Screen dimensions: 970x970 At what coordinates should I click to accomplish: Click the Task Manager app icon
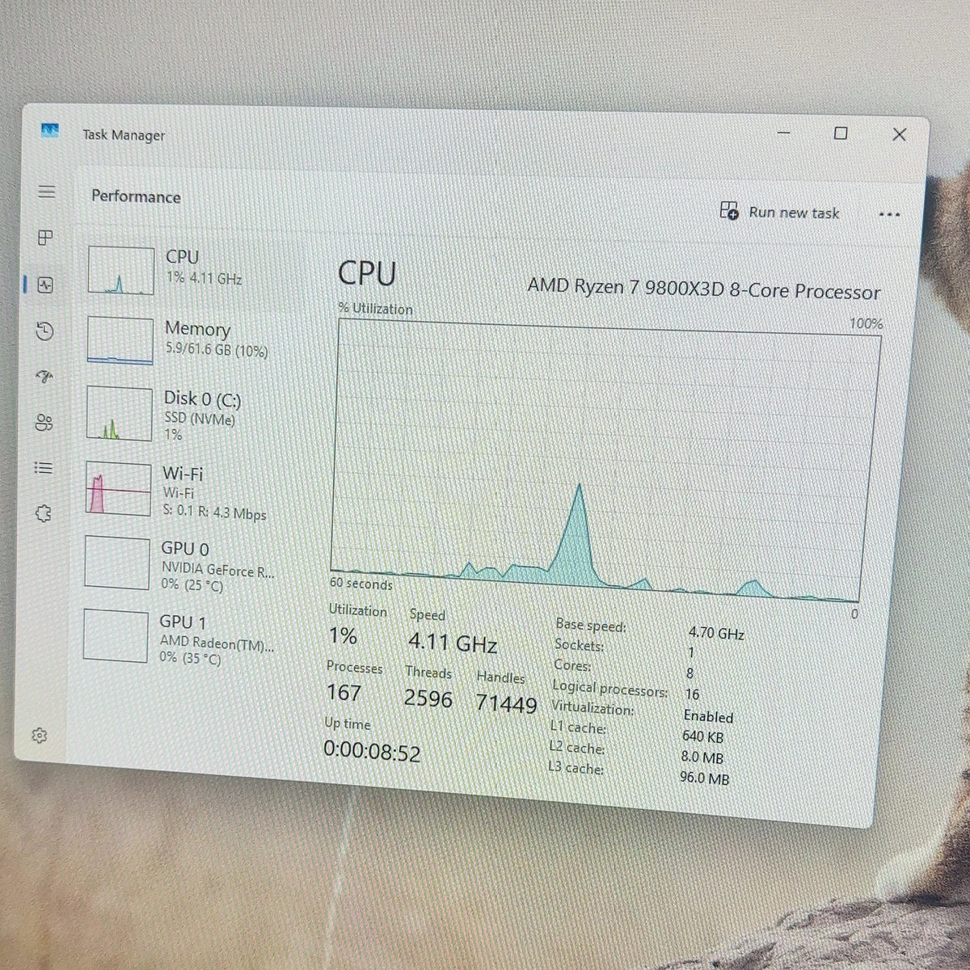[x=50, y=131]
